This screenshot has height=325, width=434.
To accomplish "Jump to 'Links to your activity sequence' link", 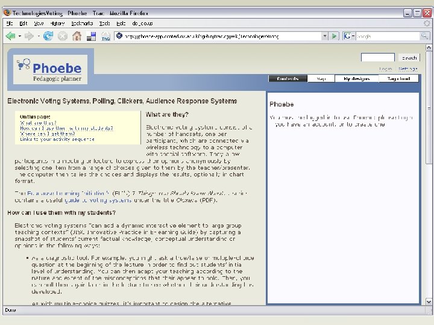I will 57,139.
